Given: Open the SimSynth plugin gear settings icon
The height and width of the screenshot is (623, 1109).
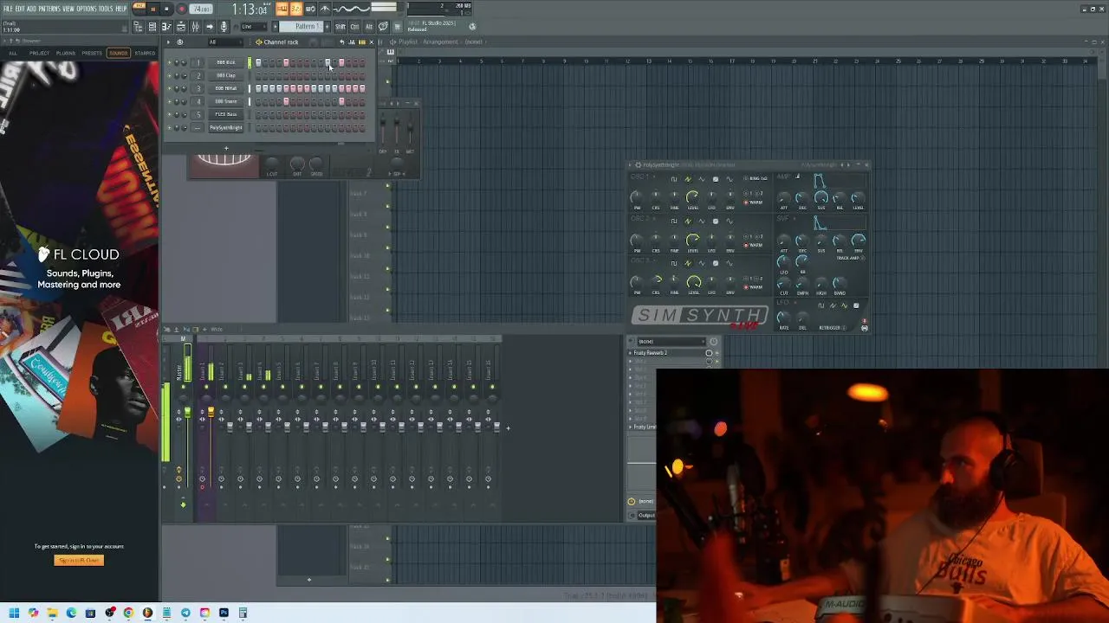Looking at the screenshot, I should [639, 165].
